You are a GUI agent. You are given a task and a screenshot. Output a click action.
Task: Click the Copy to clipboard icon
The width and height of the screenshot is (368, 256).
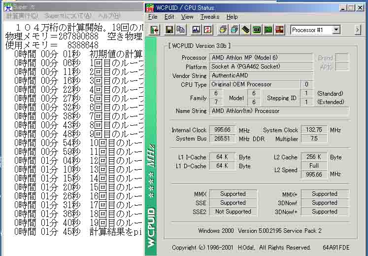tap(181, 30)
